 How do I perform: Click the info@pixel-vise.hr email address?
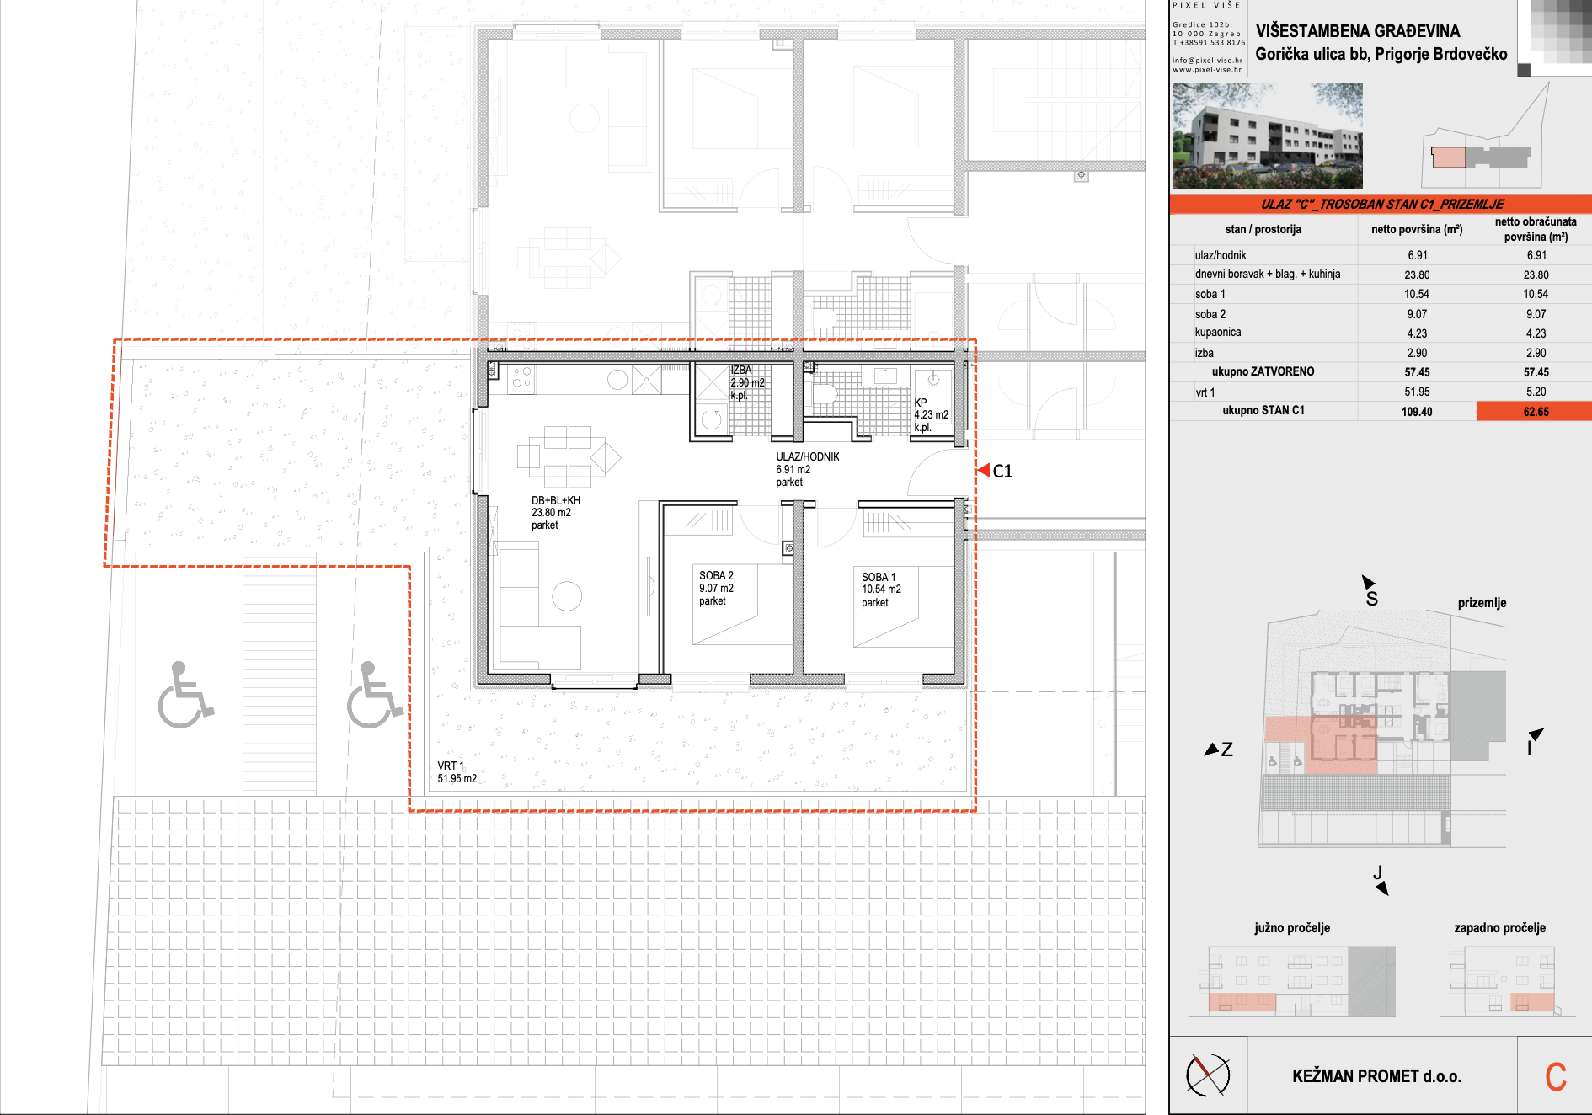pyautogui.click(x=1207, y=61)
